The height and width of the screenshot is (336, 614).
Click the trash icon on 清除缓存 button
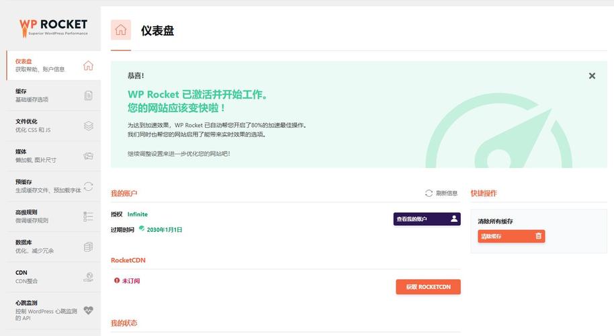538,236
